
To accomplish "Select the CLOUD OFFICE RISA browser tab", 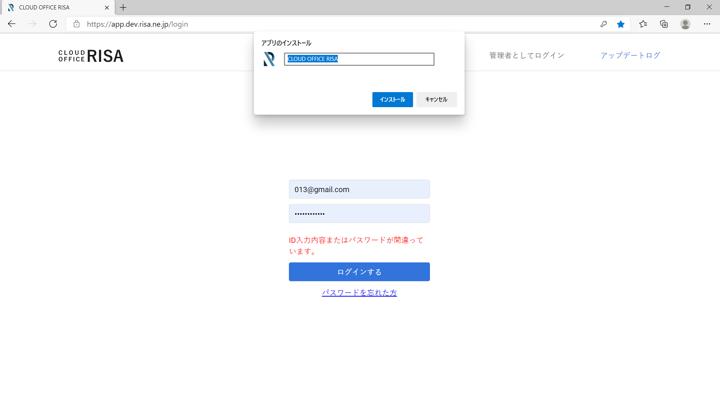I will [x=58, y=8].
